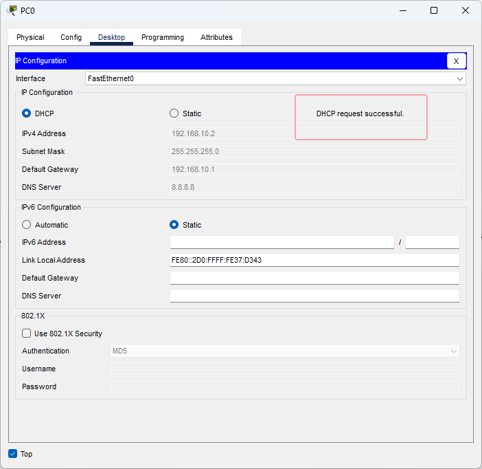The width and height of the screenshot is (482, 469).
Task: Select the IPv6 Static radio button
Action: tap(174, 225)
